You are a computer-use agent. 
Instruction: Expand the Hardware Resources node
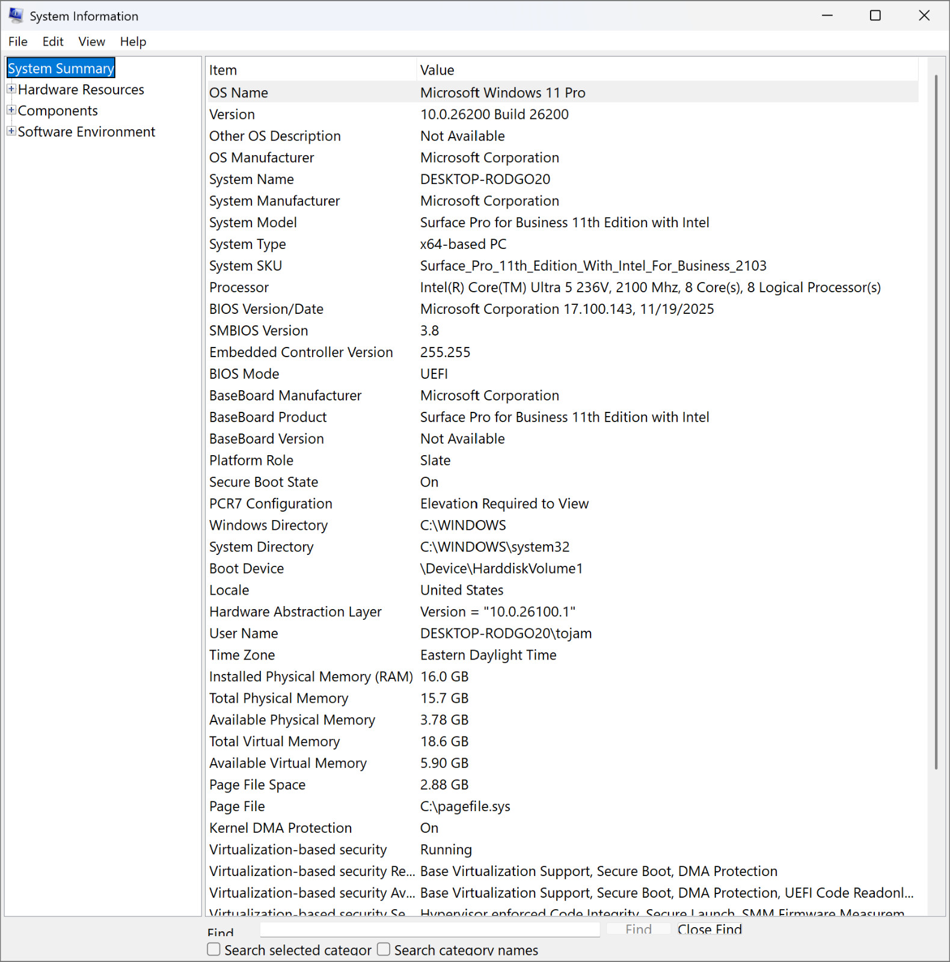coord(11,89)
